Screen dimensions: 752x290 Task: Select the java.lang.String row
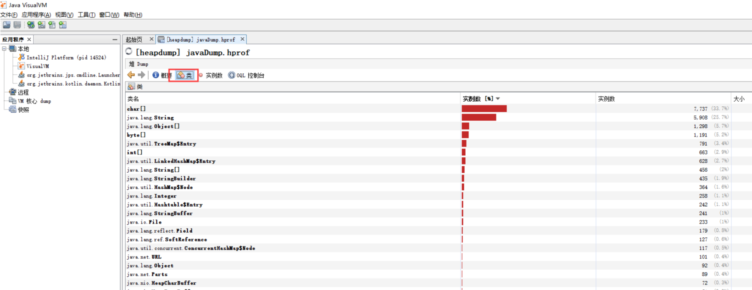point(439,117)
